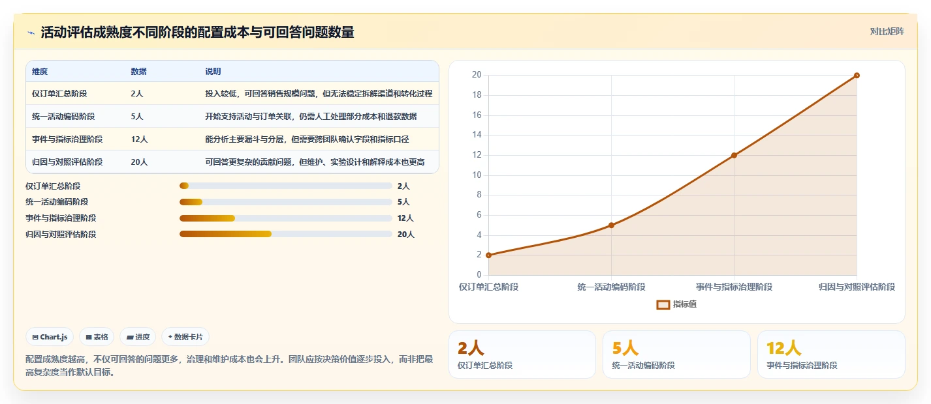Select table cell 仅订单汇总阶段
The height and width of the screenshot is (404, 931).
(x=59, y=94)
